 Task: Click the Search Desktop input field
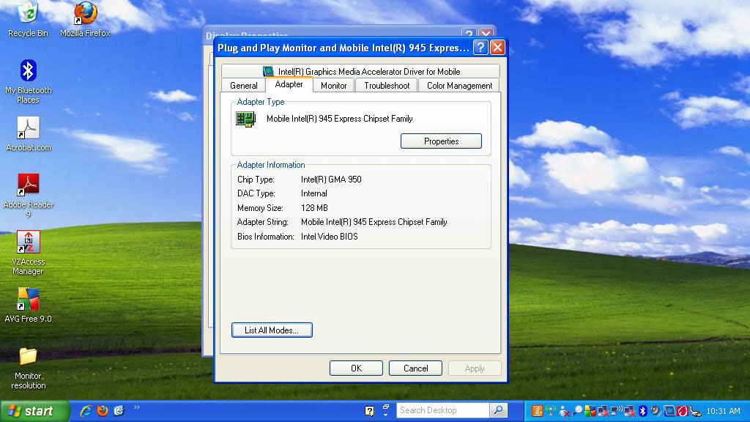click(442, 410)
